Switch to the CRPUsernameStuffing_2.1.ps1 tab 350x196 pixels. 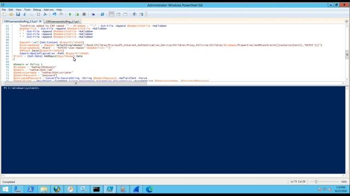coord(62,22)
